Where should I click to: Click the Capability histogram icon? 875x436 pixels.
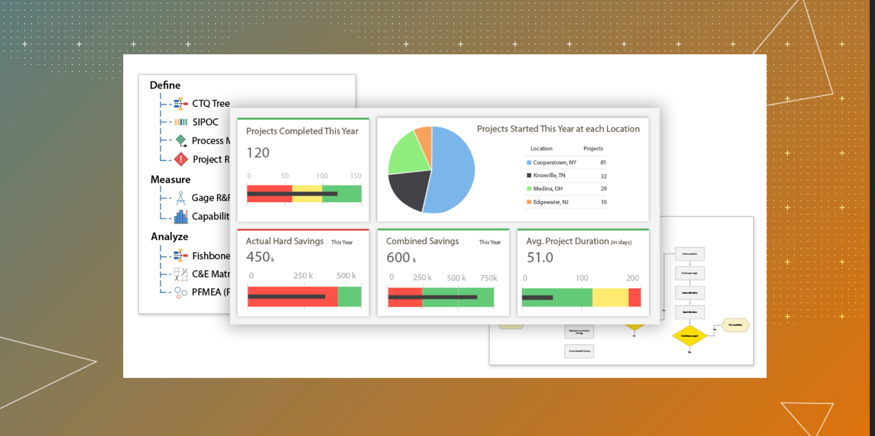[181, 217]
